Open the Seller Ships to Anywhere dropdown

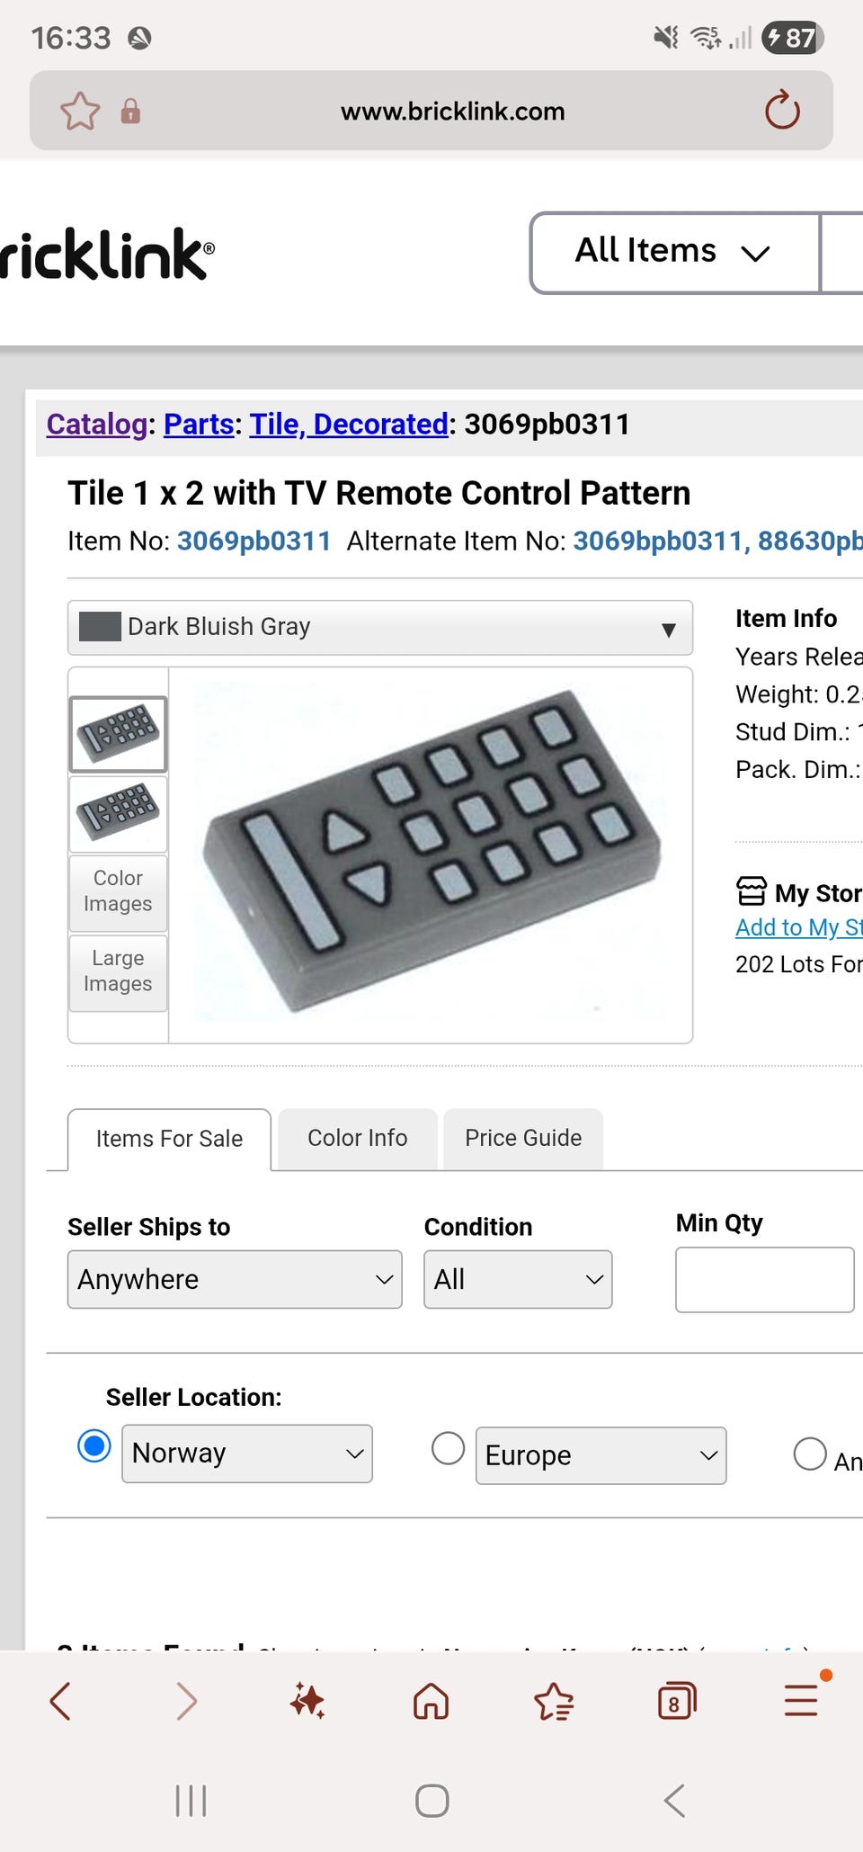coord(235,1279)
